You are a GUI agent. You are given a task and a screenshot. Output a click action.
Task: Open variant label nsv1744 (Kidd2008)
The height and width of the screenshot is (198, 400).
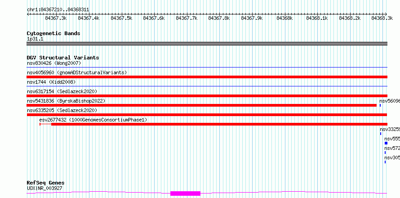(51, 82)
